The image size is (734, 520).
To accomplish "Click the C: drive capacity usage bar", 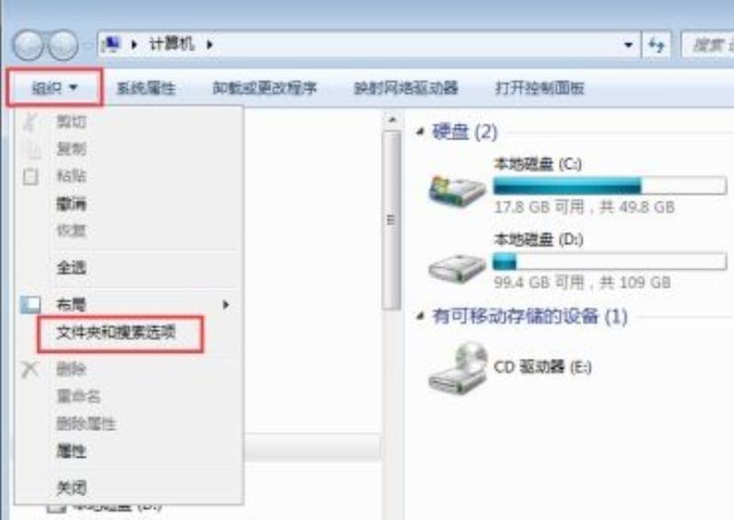I will (610, 186).
